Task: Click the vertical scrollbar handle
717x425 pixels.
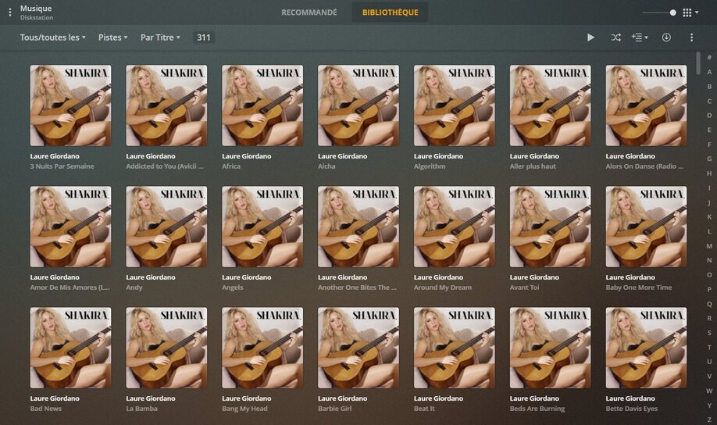Action: point(698,63)
